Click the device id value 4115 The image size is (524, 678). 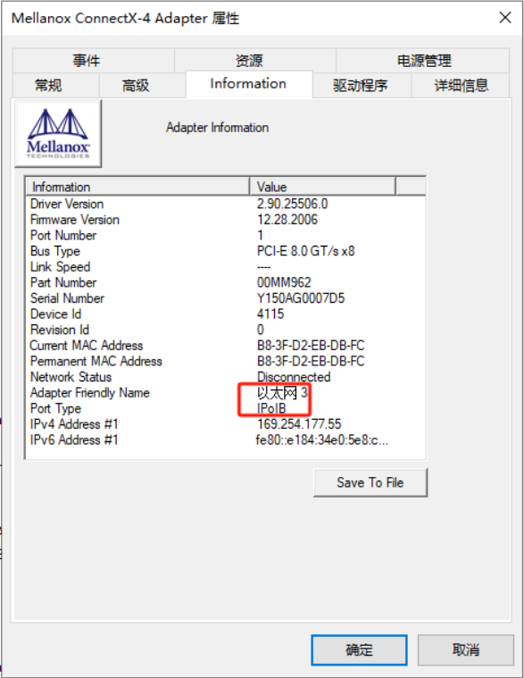click(270, 314)
